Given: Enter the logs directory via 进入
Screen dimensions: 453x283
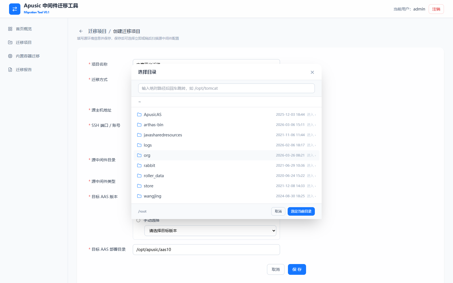Looking at the screenshot, I should pos(311,145).
